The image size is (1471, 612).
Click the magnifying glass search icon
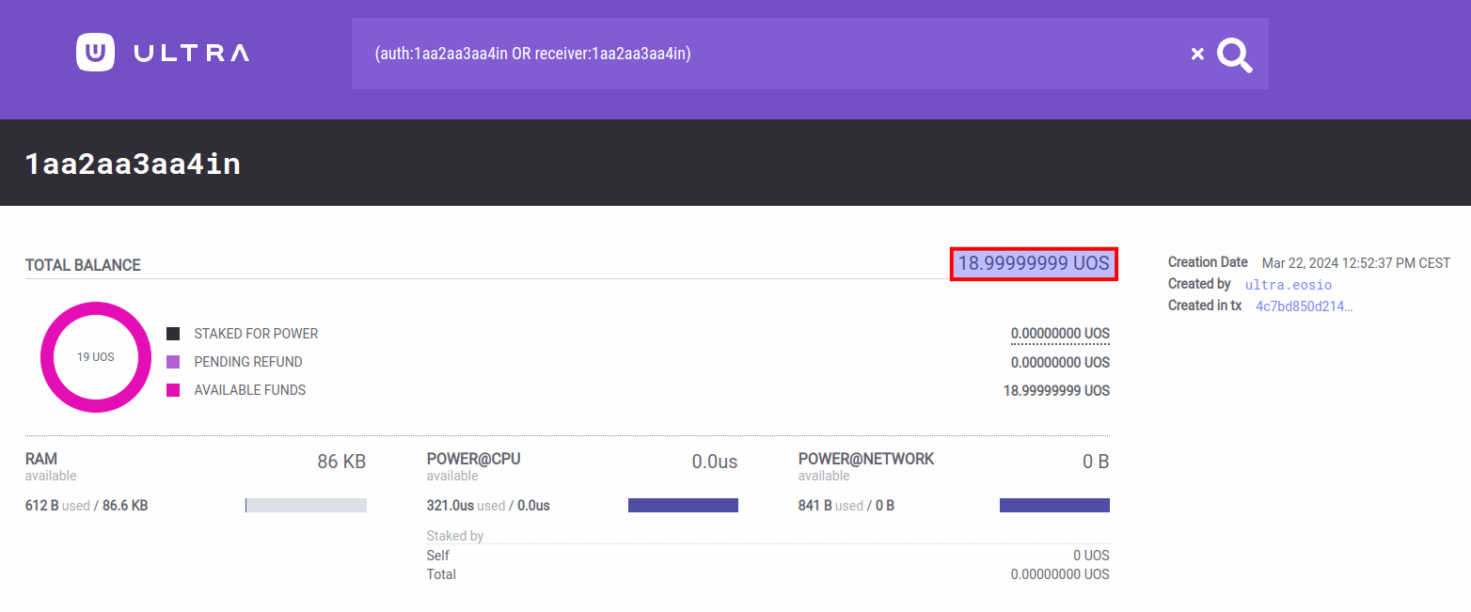click(x=1235, y=55)
